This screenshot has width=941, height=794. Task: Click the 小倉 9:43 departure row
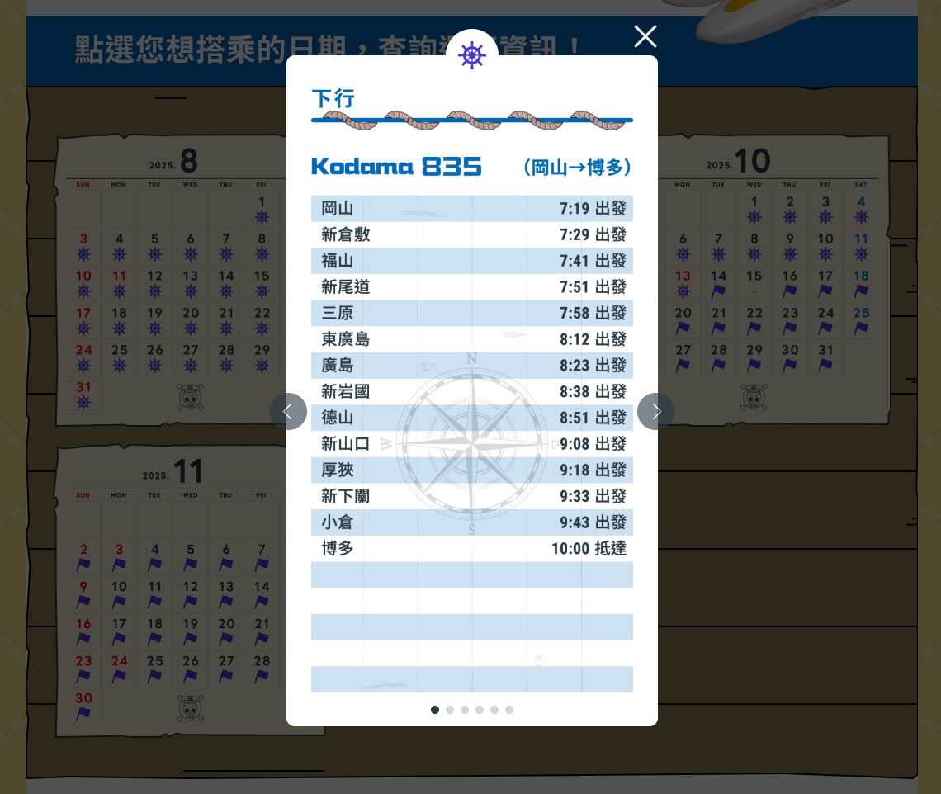[x=471, y=522]
